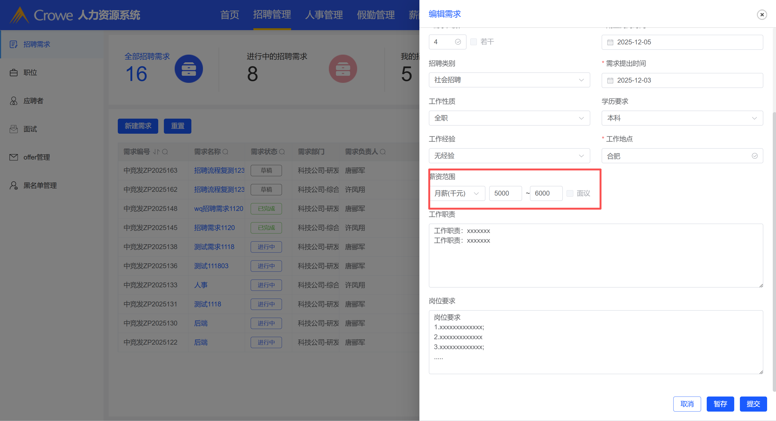776x421 pixels.
Task: Click the 提交 button
Action: tap(753, 404)
